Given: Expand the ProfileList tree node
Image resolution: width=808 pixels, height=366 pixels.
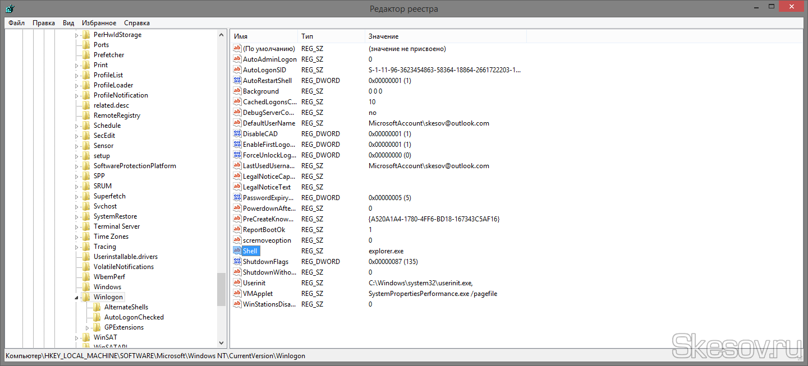Looking at the screenshot, I should click(77, 75).
